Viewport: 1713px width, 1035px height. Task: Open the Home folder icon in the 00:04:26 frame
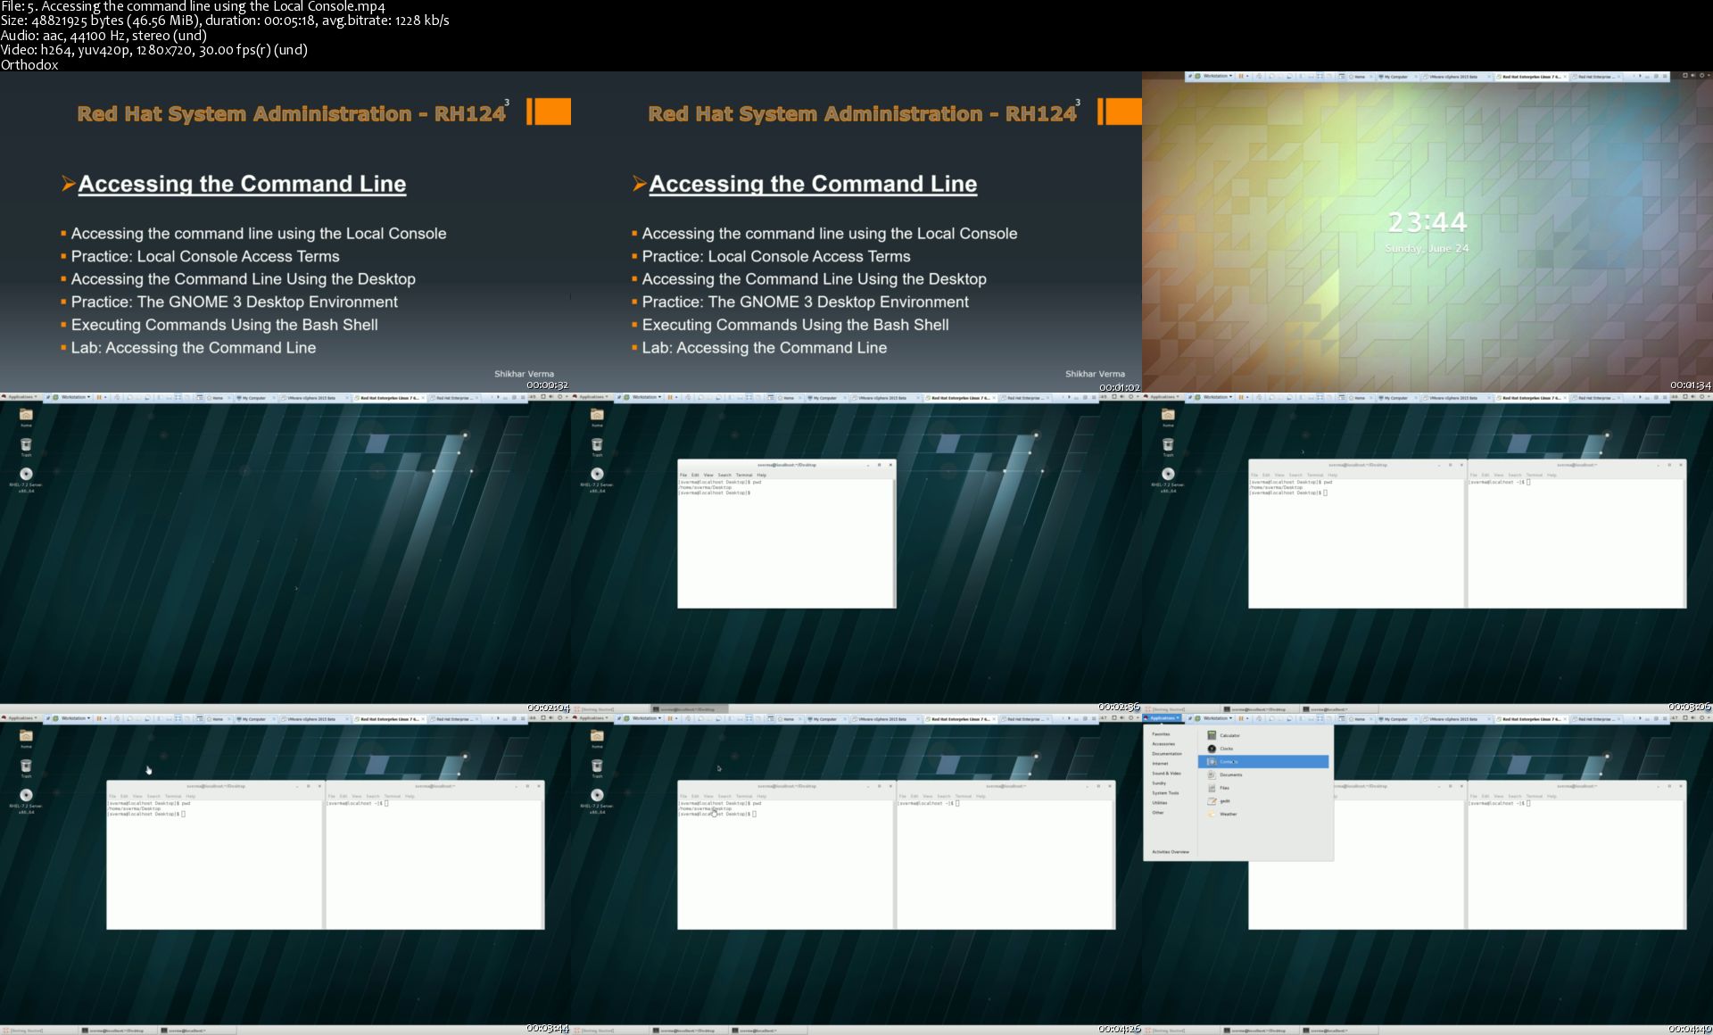(597, 738)
